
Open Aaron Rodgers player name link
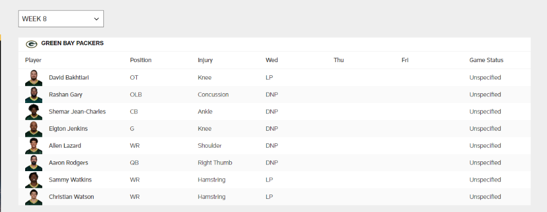coord(68,162)
